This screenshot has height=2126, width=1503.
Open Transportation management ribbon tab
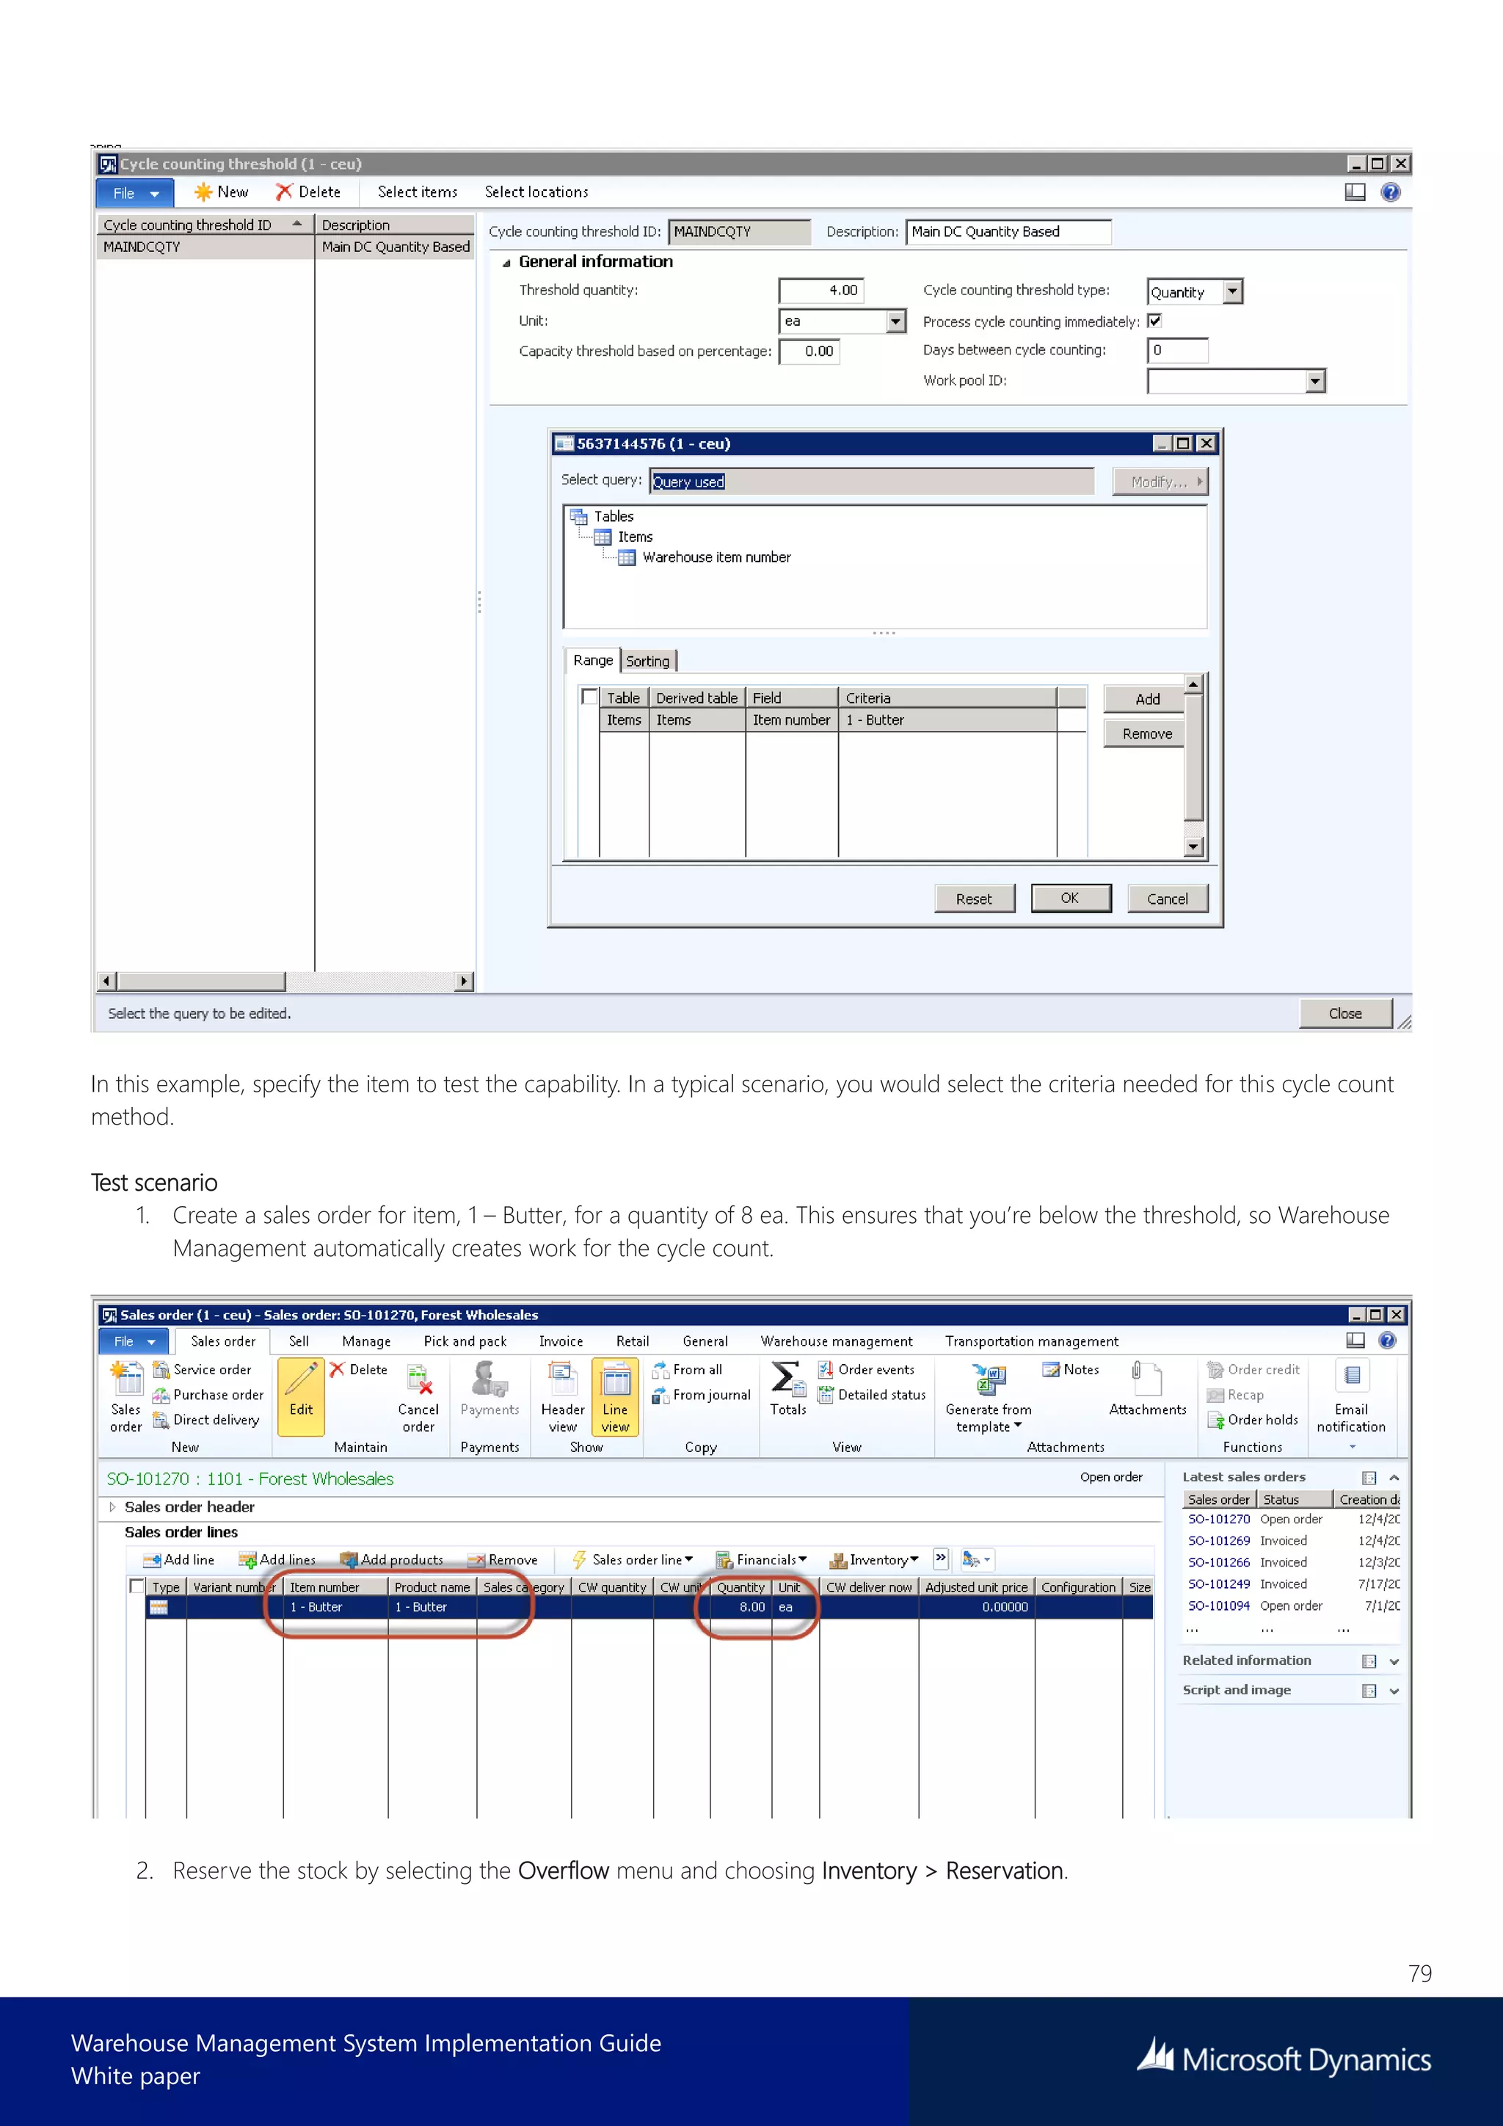click(x=1032, y=1340)
